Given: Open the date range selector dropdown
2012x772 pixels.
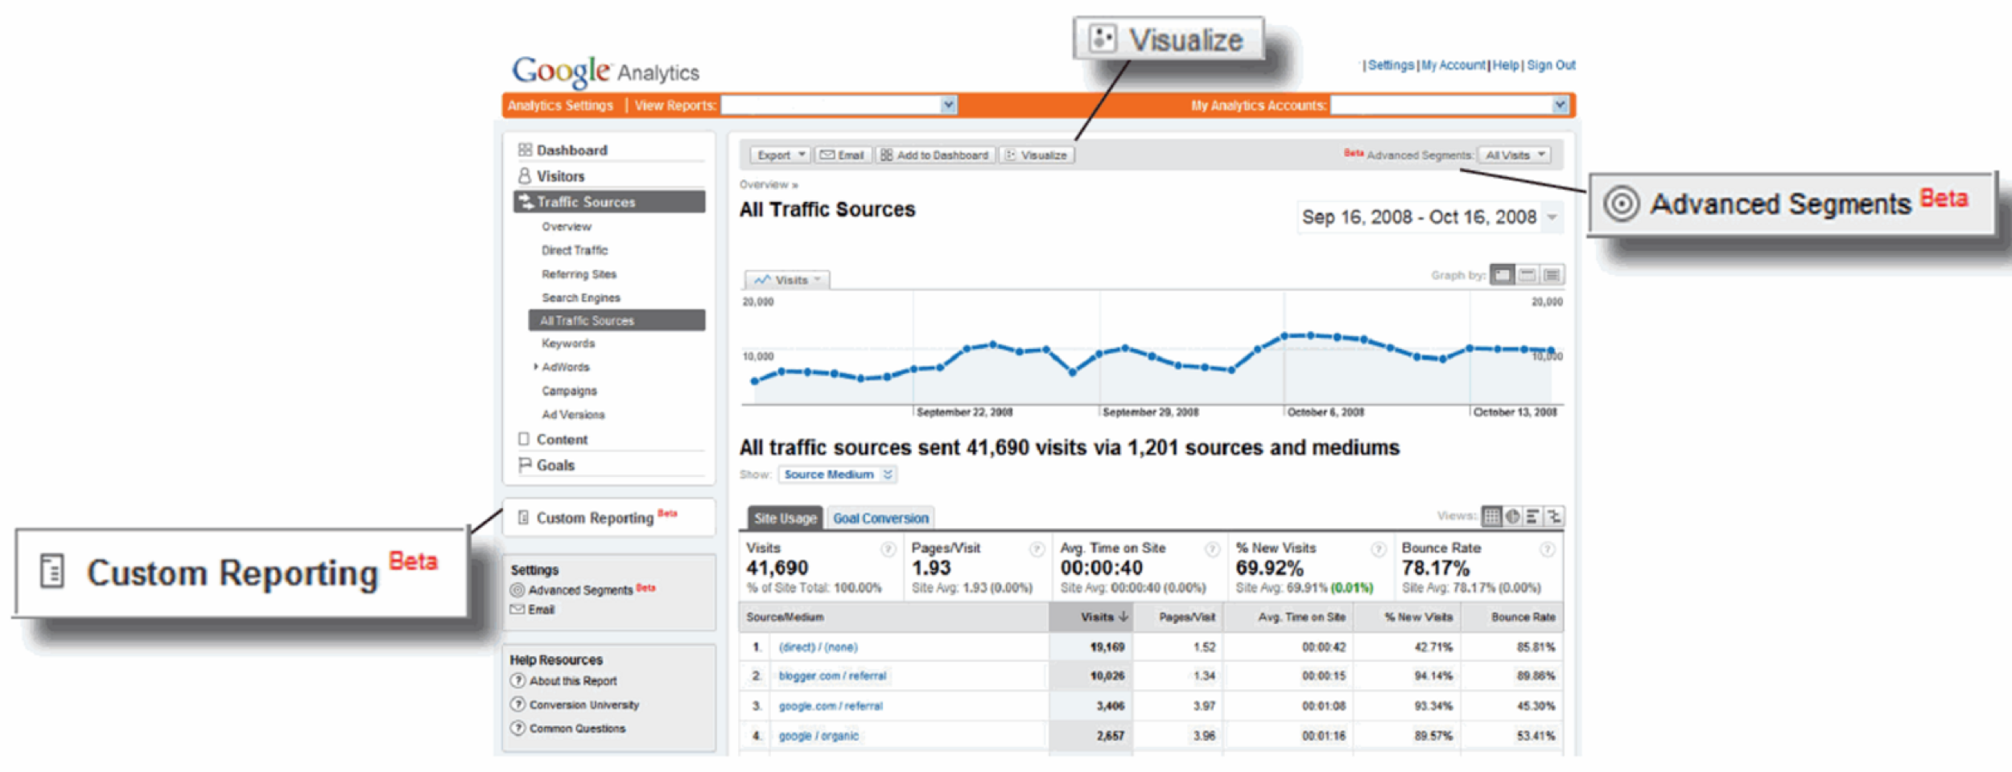Looking at the screenshot, I should point(1552,217).
